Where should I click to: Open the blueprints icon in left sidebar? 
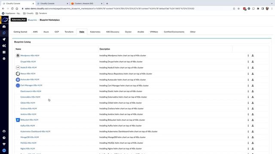tap(4, 33)
